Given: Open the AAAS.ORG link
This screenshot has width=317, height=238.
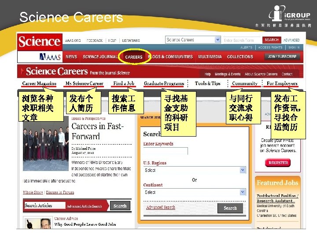Looking at the screenshot, I should point(73,41).
